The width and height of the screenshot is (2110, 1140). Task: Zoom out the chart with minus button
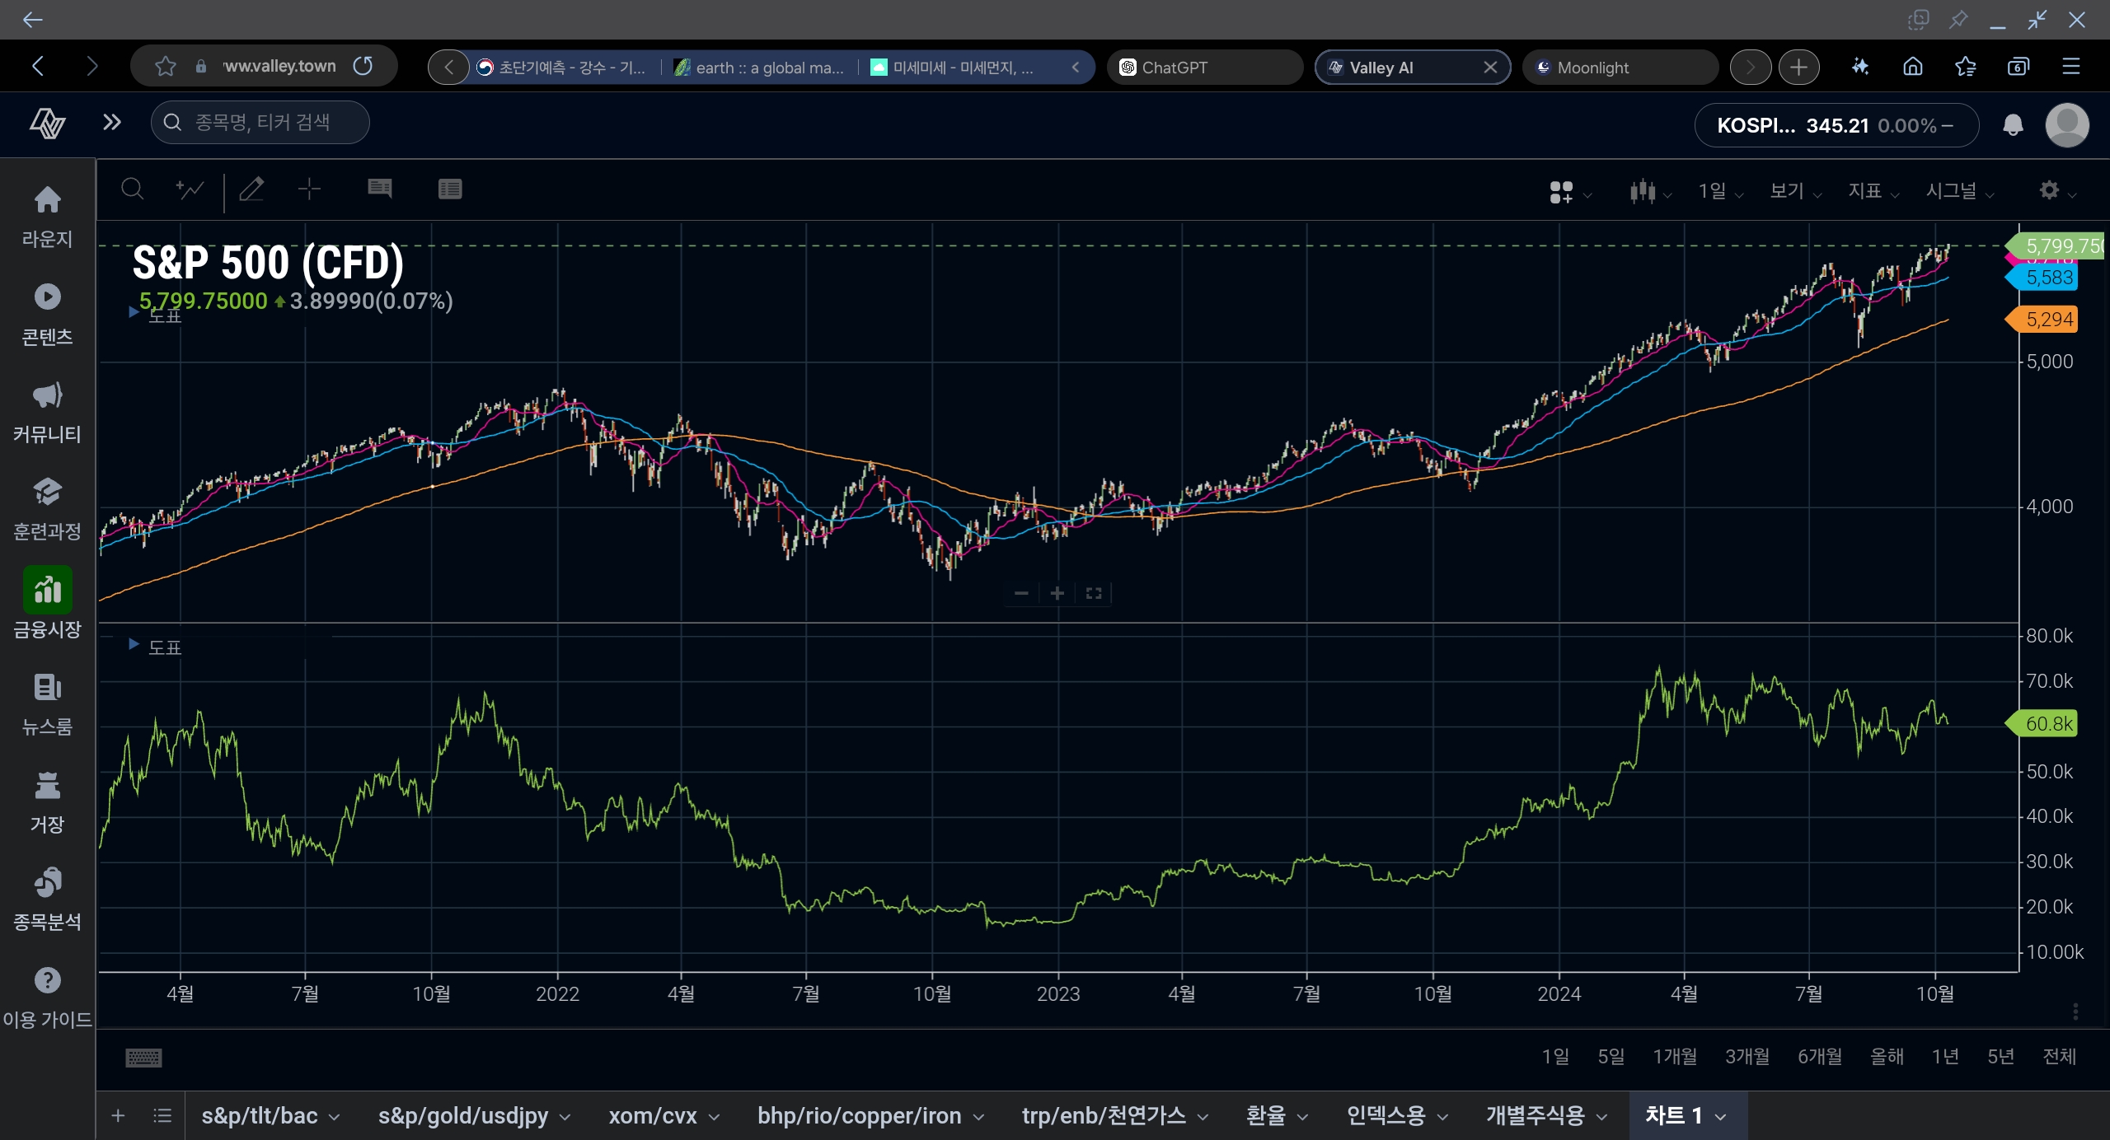tap(1021, 593)
